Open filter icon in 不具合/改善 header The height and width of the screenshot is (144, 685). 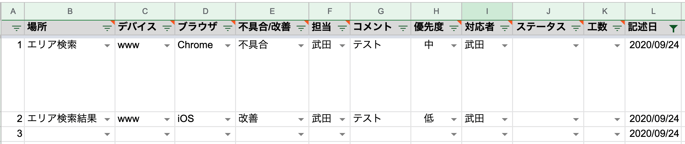pyautogui.click(x=301, y=28)
